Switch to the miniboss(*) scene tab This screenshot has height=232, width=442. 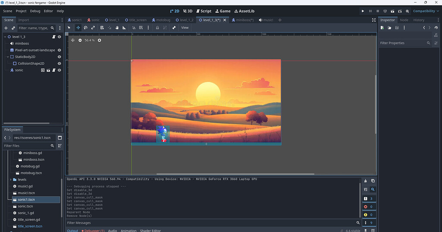click(x=243, y=20)
